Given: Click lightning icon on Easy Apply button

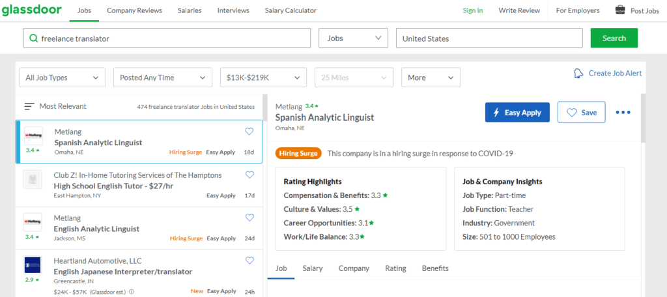Looking at the screenshot, I should pos(496,113).
